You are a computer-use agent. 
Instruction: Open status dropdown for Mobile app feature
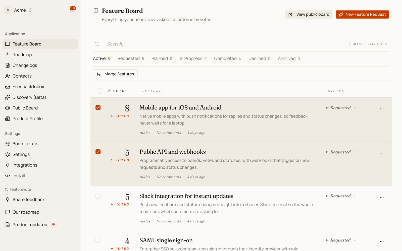(x=341, y=108)
